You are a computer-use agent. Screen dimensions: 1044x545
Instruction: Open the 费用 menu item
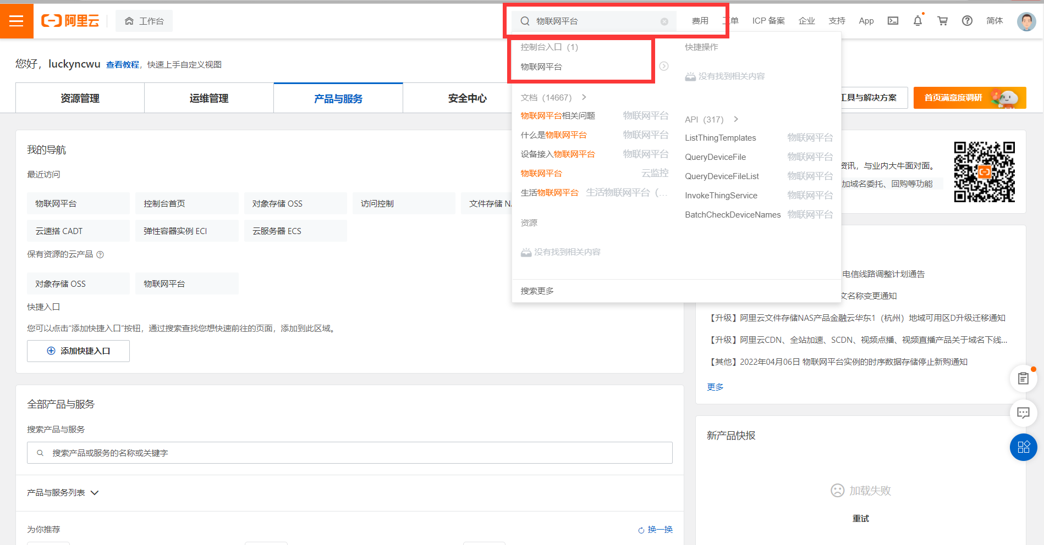tap(700, 20)
